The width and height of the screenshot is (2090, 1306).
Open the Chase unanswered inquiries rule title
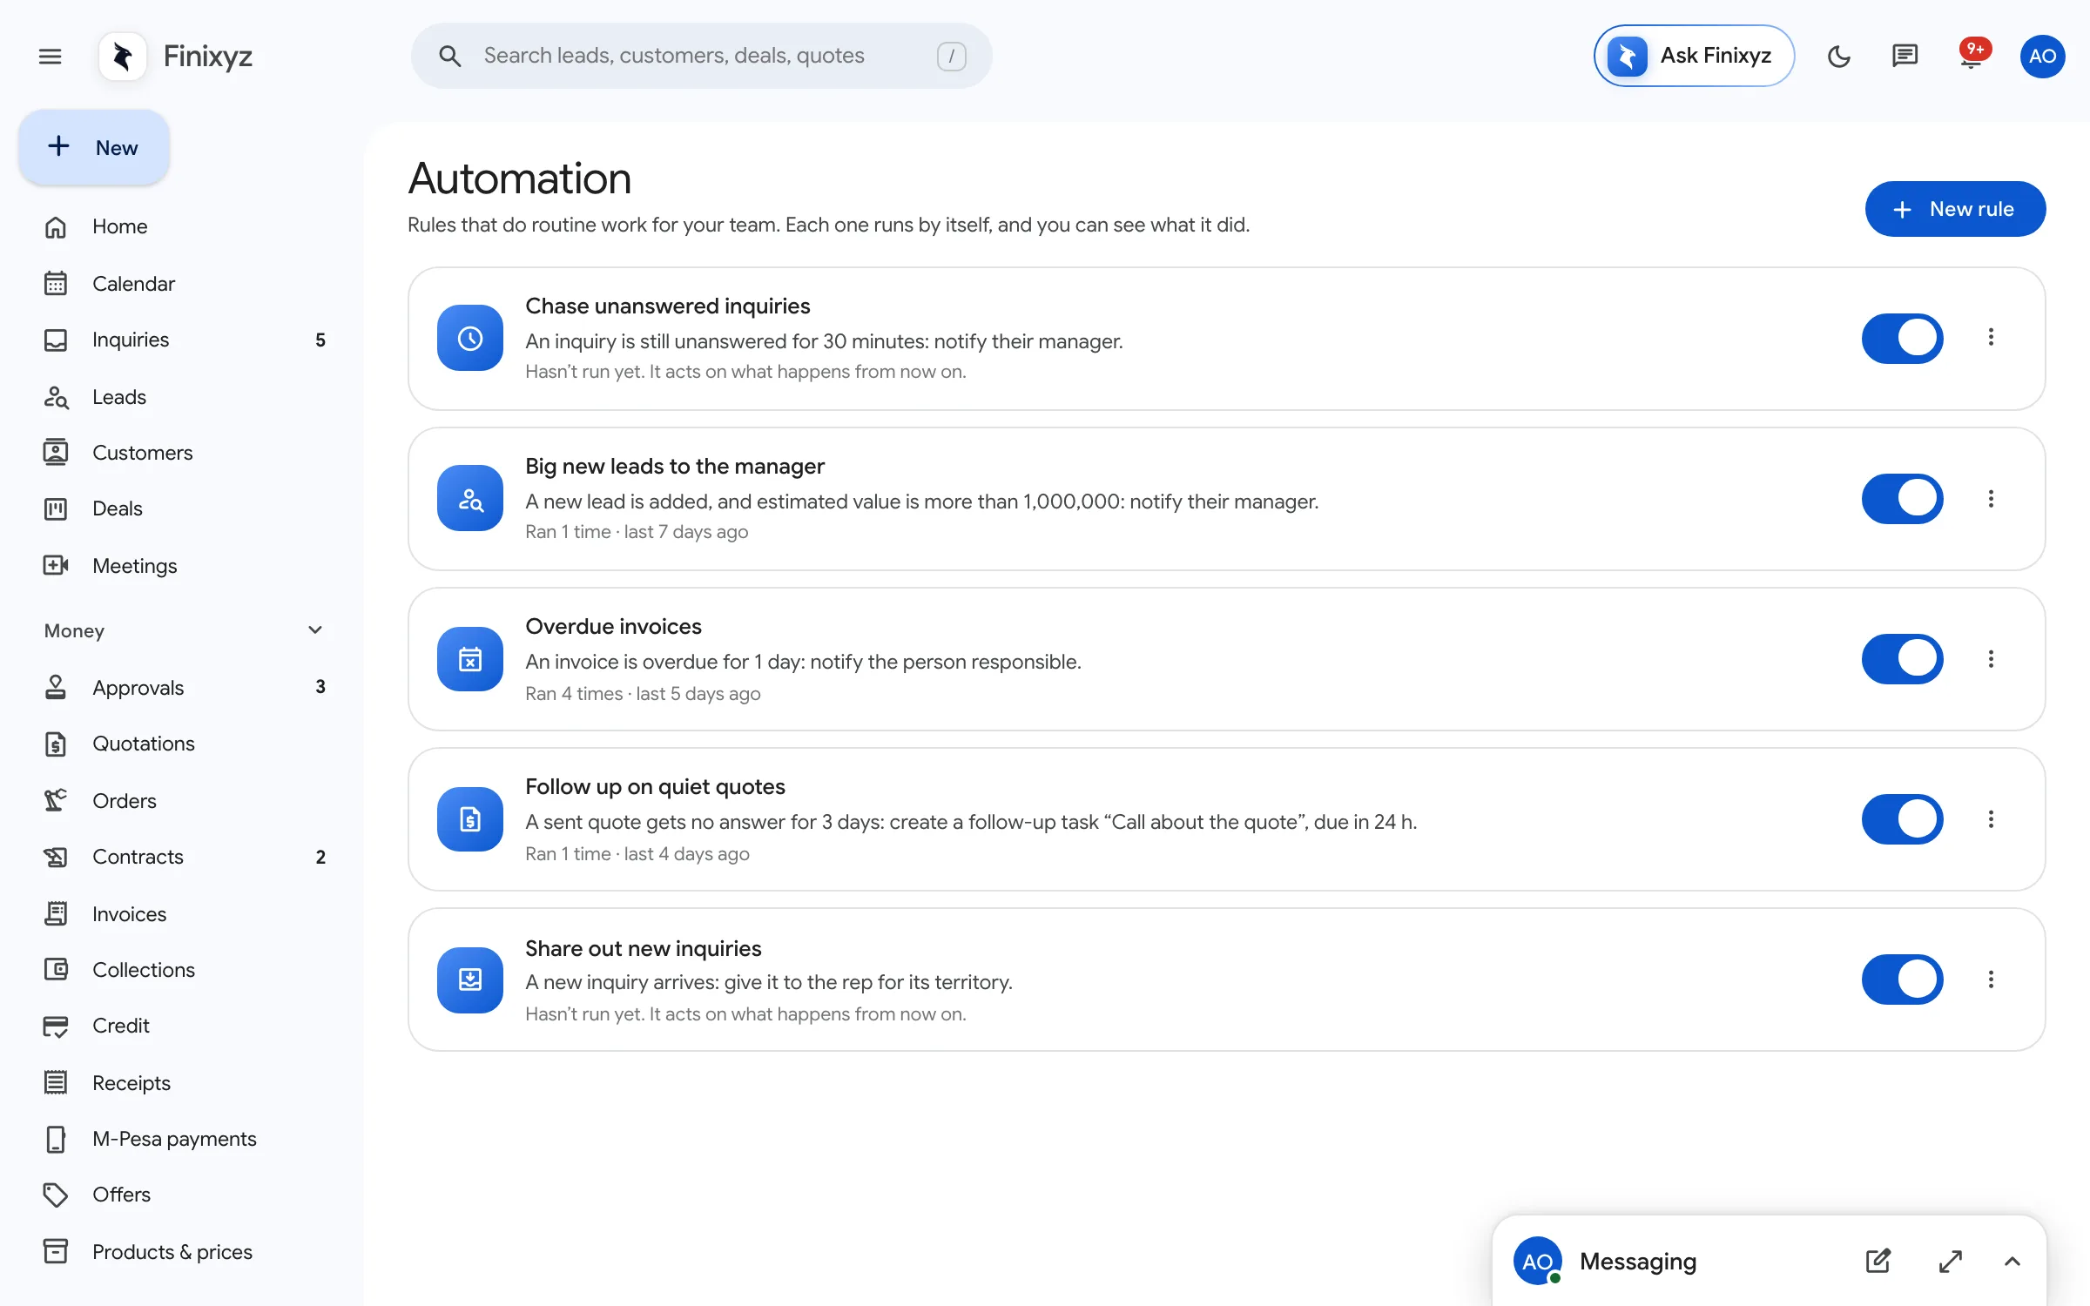click(x=667, y=306)
